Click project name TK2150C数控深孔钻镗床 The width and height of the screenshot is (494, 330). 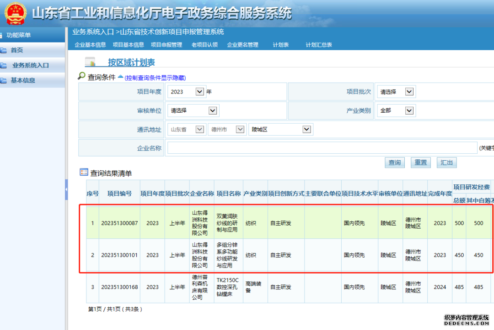tap(228, 287)
